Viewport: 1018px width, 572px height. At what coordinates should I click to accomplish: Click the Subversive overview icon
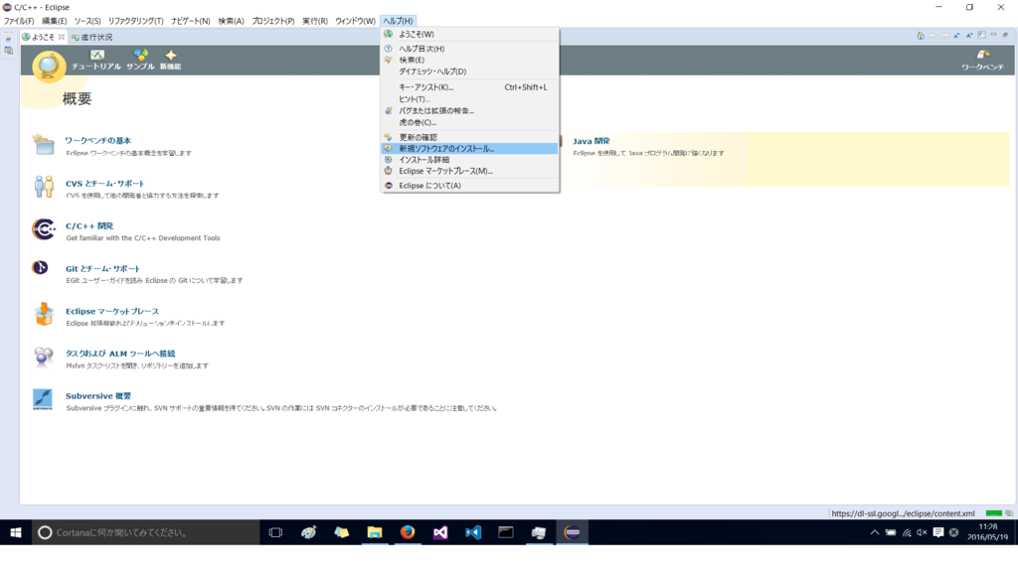pos(42,399)
